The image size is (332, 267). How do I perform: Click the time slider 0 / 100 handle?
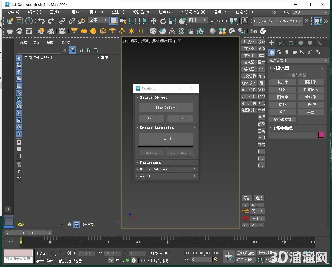28,233
